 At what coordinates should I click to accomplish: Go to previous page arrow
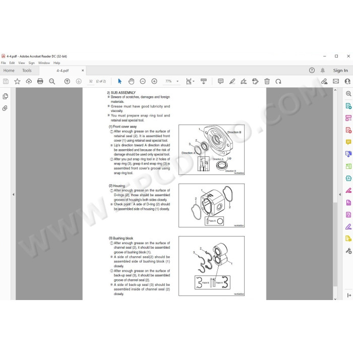click(67, 81)
